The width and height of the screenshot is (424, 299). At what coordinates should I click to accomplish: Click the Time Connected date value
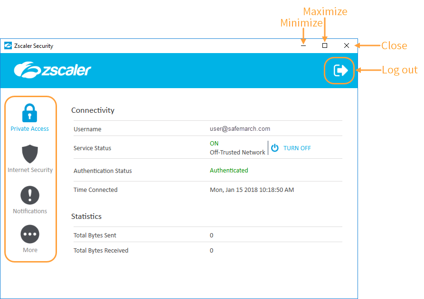(252, 190)
